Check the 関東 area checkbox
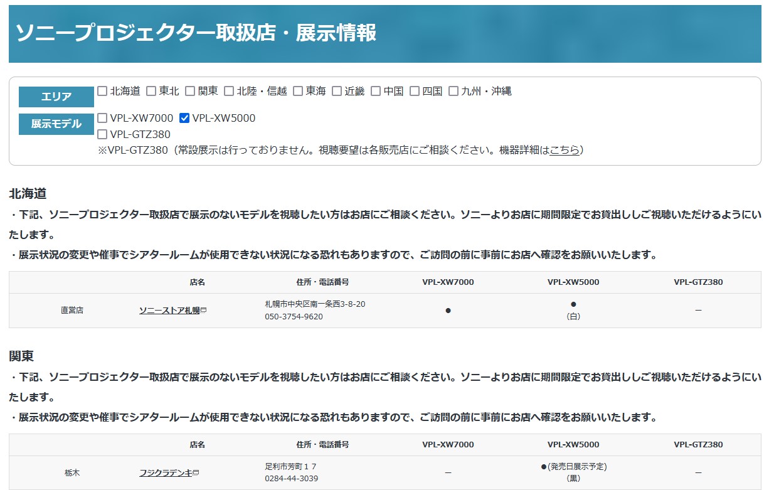Screen dimensions: 769x490 [x=190, y=92]
